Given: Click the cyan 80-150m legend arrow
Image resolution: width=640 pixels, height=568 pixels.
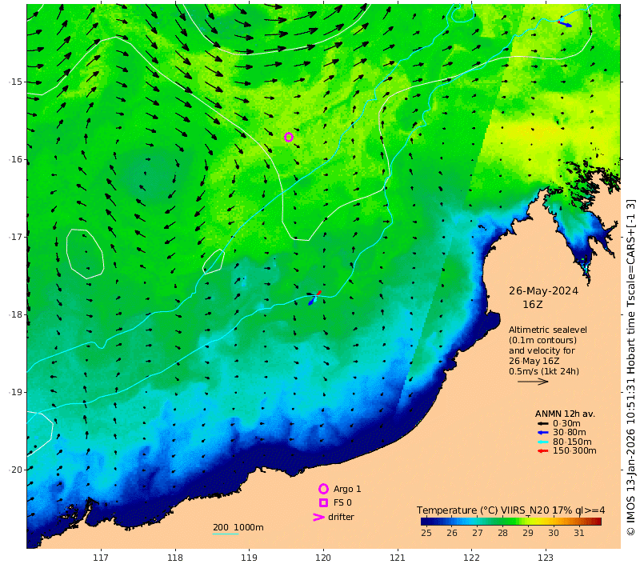Looking at the screenshot, I should pyautogui.click(x=543, y=442).
